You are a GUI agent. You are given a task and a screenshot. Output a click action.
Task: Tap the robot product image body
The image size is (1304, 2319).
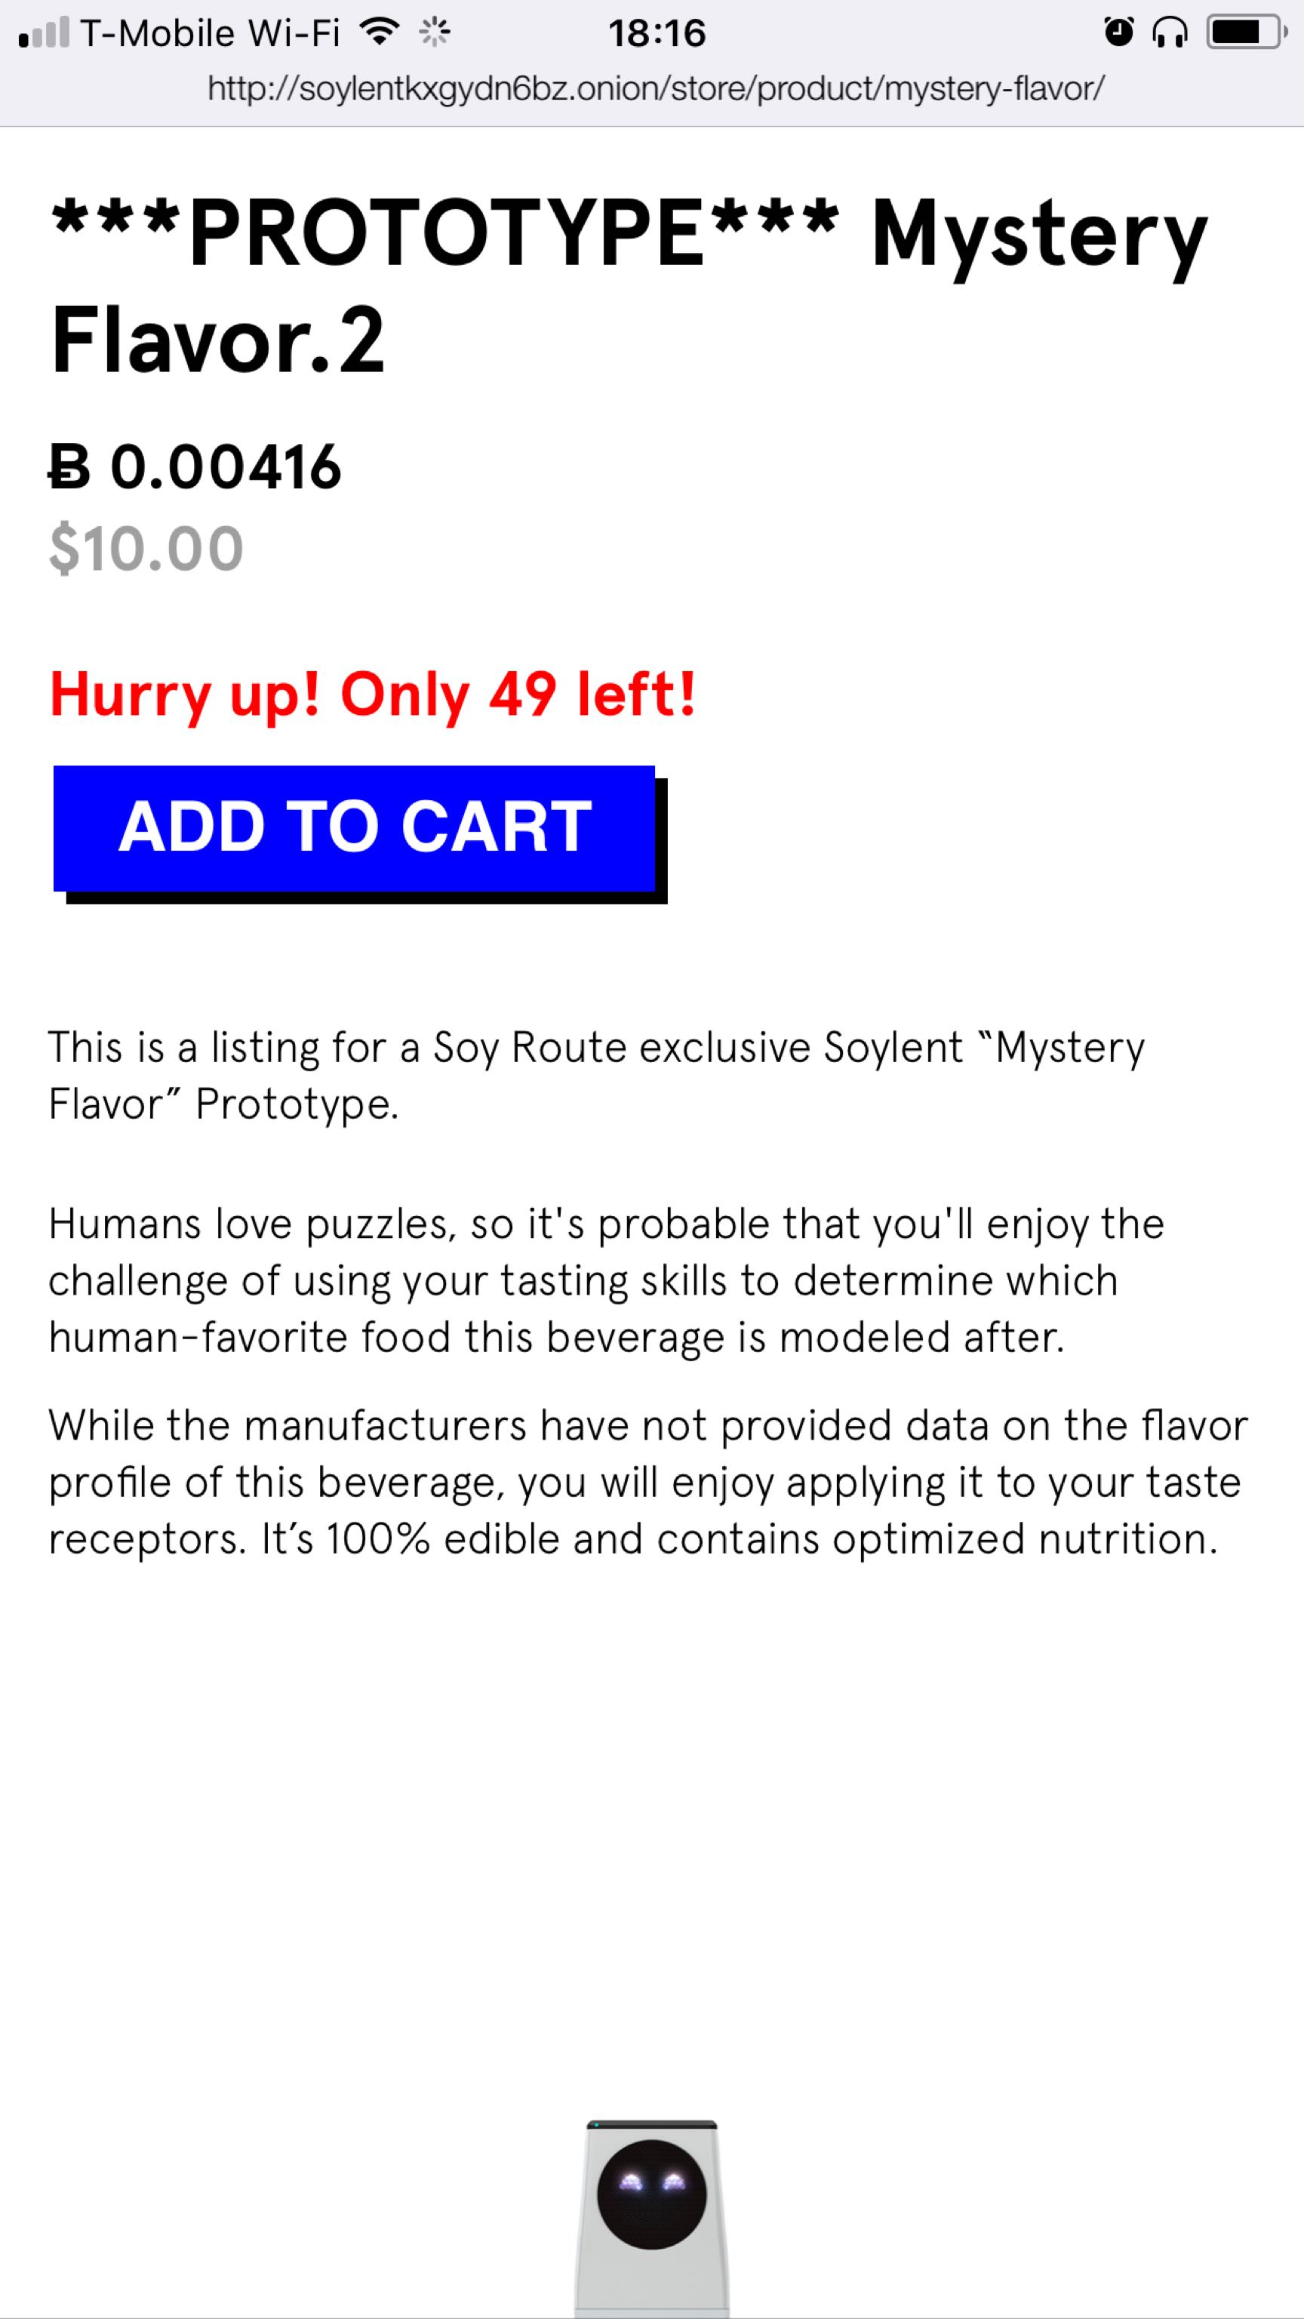(x=651, y=2220)
